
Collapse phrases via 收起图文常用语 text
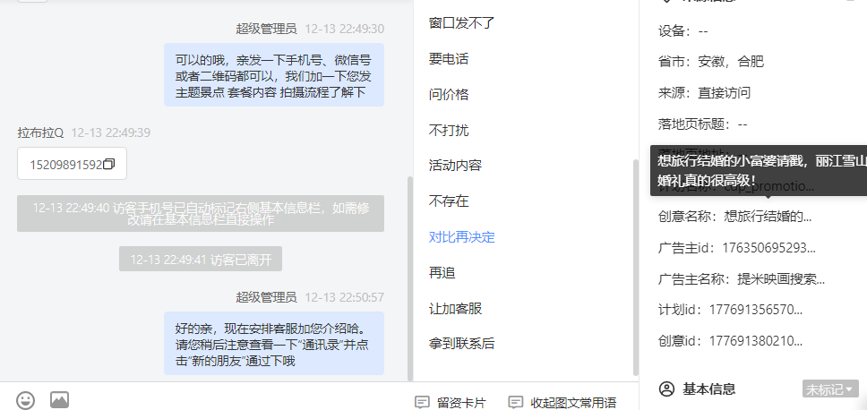click(573, 403)
